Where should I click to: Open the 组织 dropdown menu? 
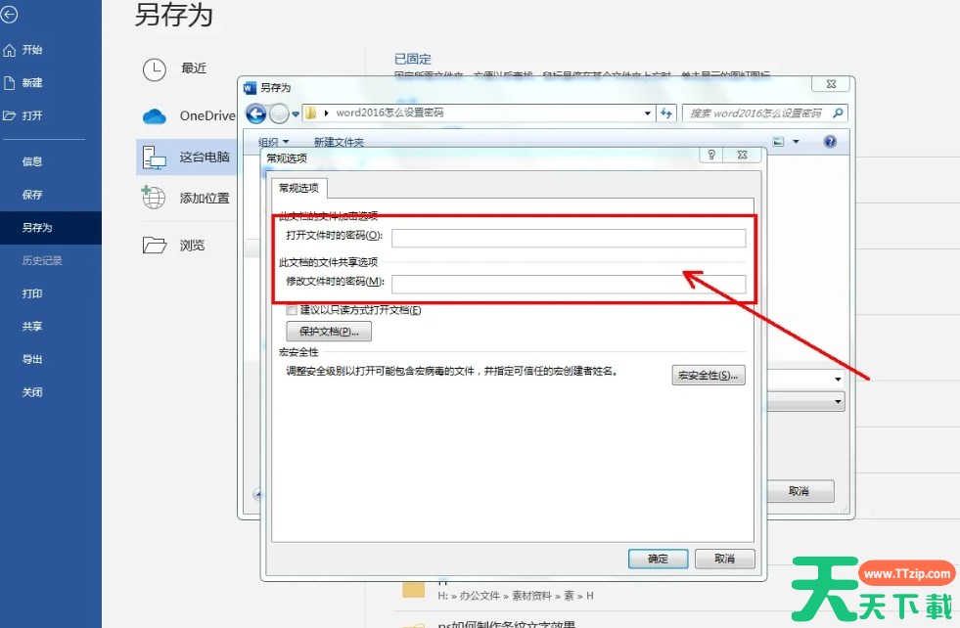pyautogui.click(x=273, y=143)
